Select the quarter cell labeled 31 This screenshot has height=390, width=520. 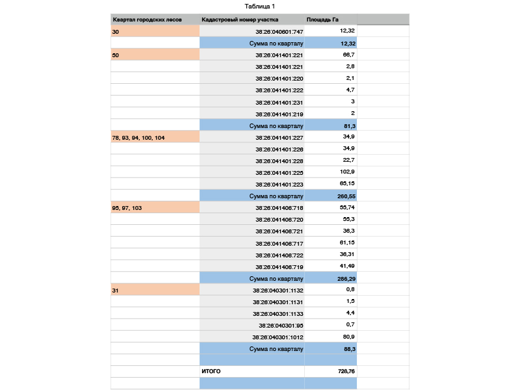[155, 289]
